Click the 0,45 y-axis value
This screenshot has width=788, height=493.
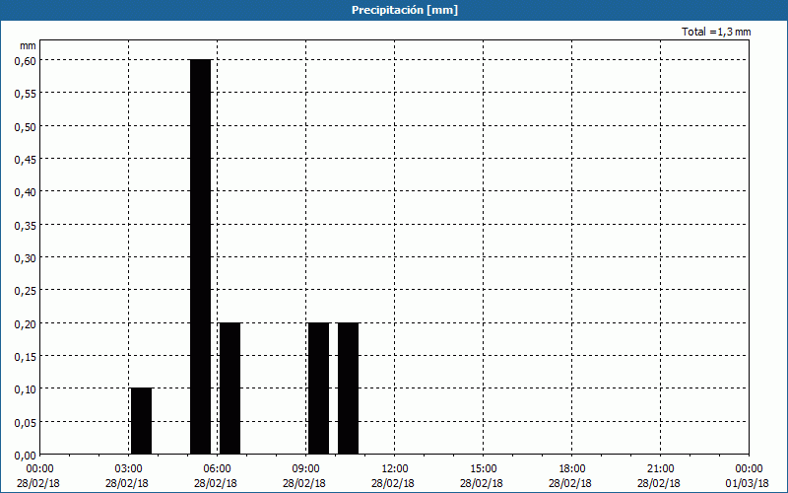[x=26, y=160]
